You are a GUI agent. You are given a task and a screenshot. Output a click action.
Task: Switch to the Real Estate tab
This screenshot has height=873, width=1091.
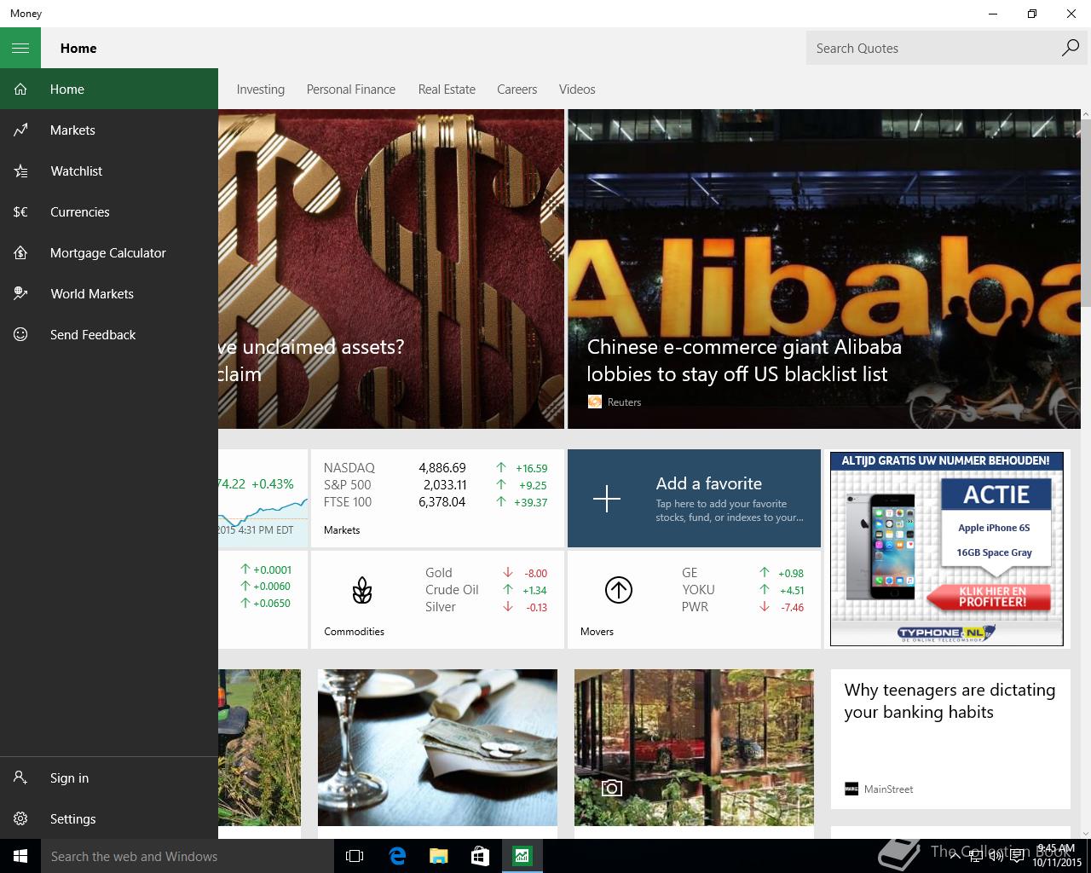[x=447, y=90]
